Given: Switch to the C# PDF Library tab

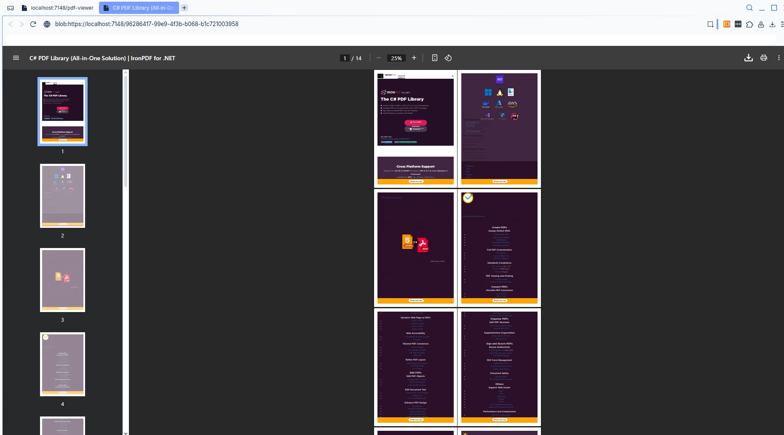Looking at the screenshot, I should (139, 8).
